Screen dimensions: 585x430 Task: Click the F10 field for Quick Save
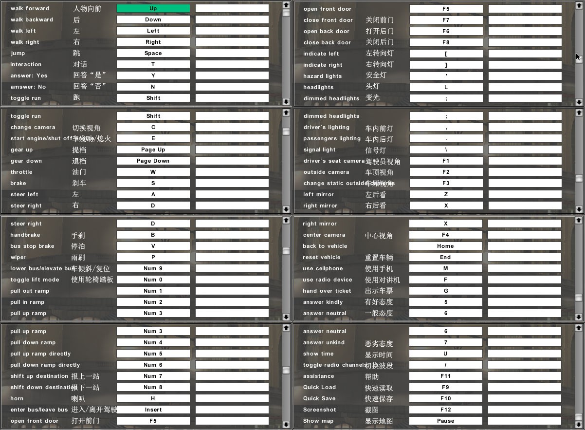(446, 398)
